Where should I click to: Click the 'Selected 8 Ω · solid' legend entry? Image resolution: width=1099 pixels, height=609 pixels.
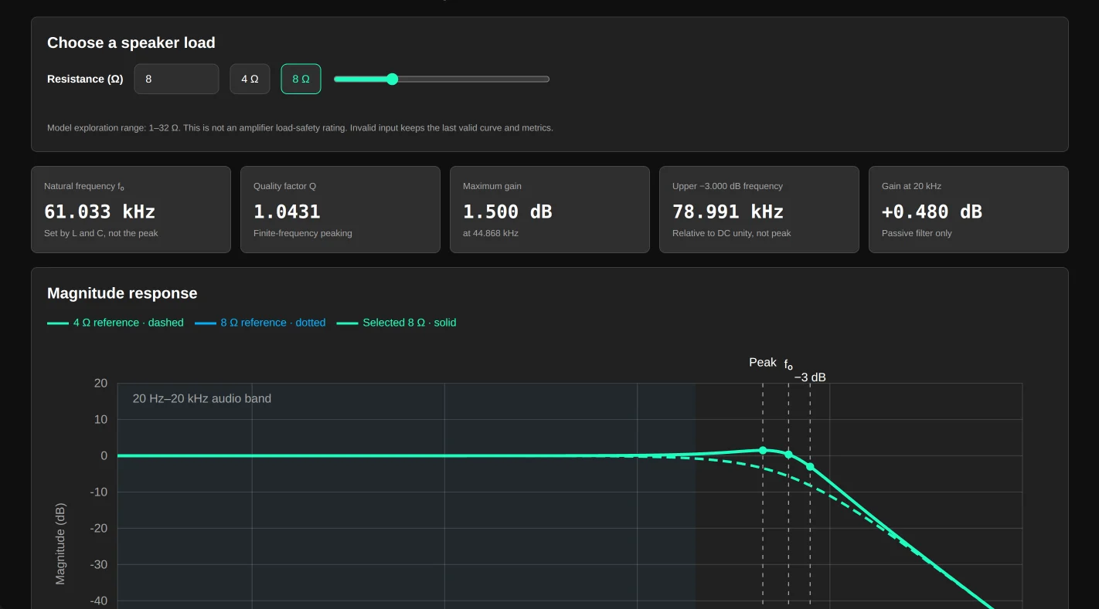point(396,323)
